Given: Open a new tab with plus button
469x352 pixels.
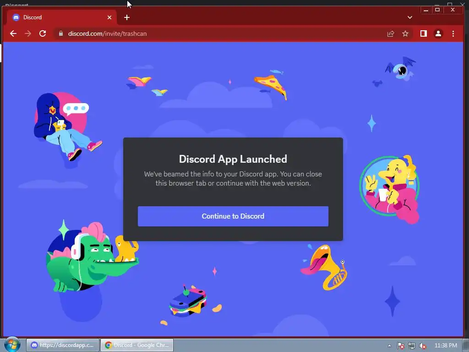Looking at the screenshot, I should pos(127,17).
